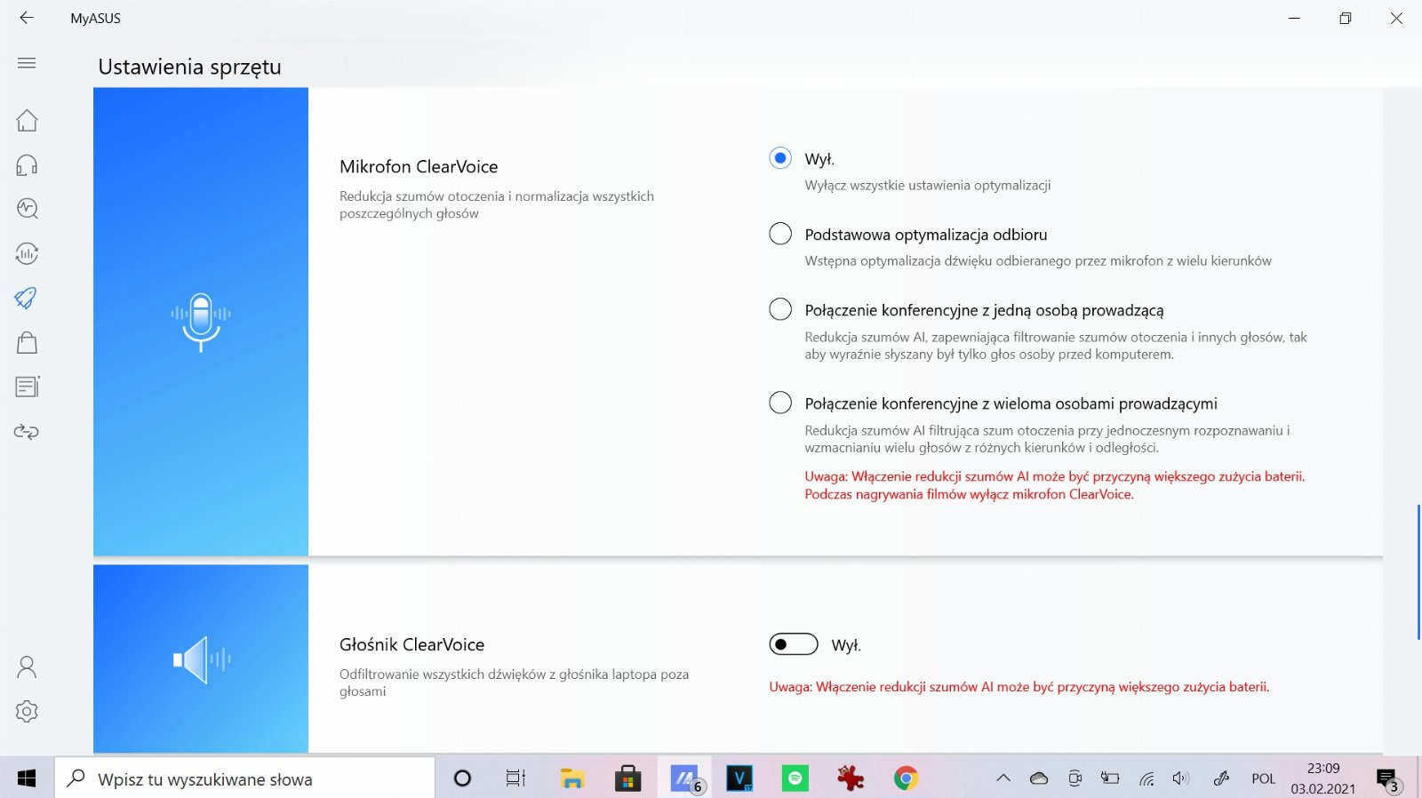The width and height of the screenshot is (1422, 798).
Task: Select the Wył. microphone option
Action: [x=780, y=158]
